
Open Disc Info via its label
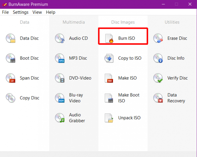point(176,58)
